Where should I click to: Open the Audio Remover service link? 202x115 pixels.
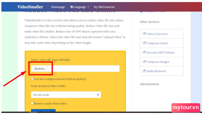click(156, 71)
